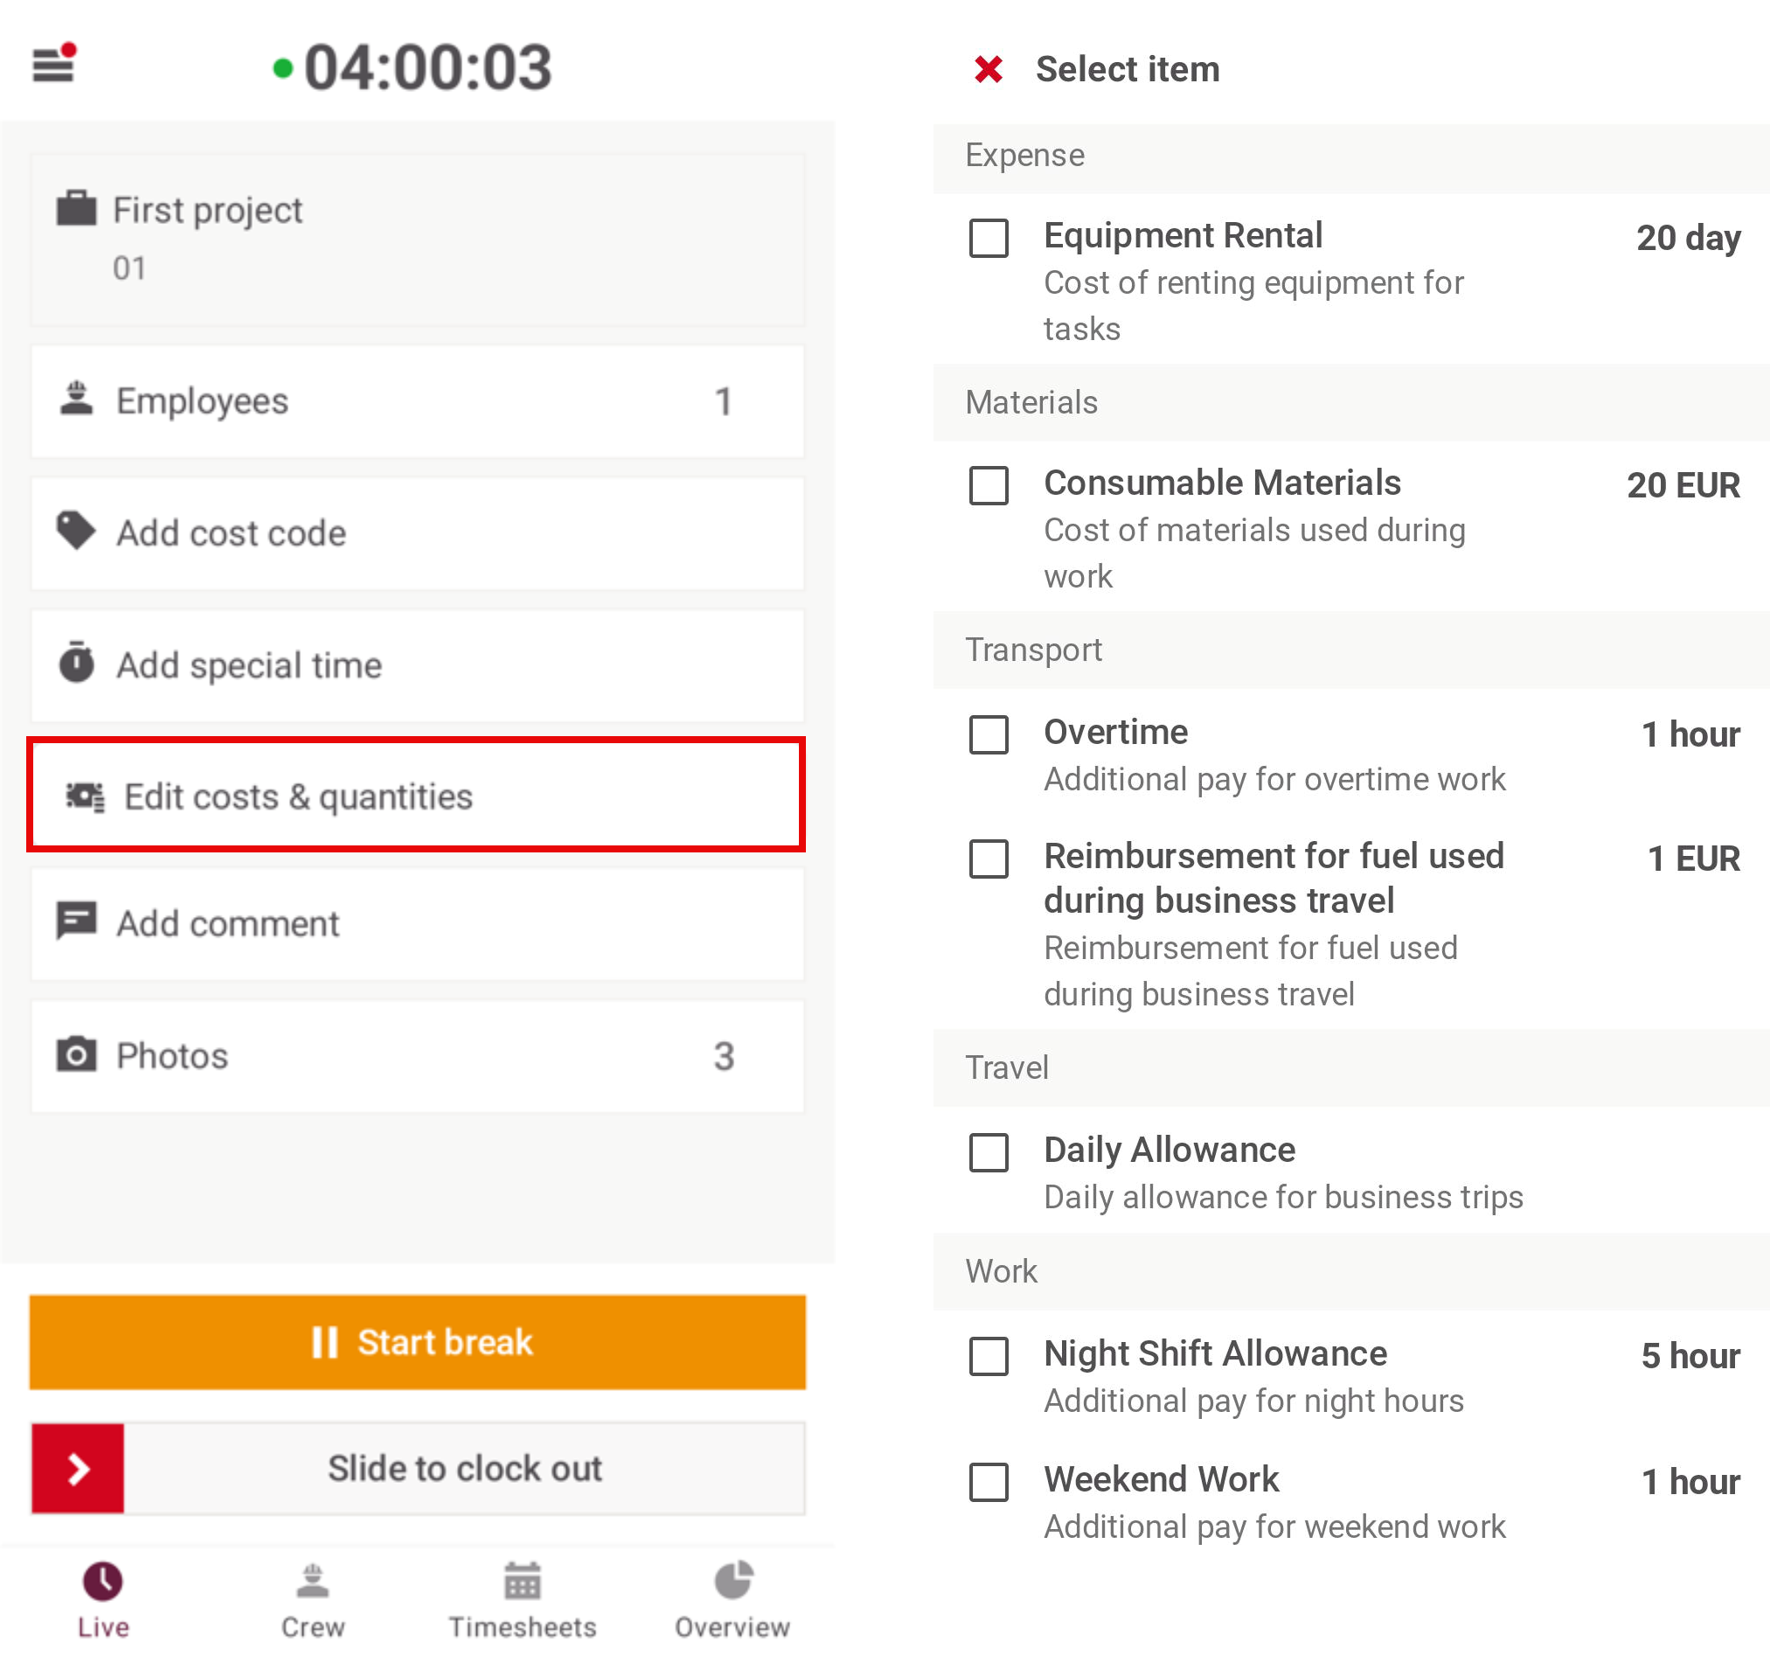Select the Live tab
Viewport: 1770px width, 1655px height.
103,1599
